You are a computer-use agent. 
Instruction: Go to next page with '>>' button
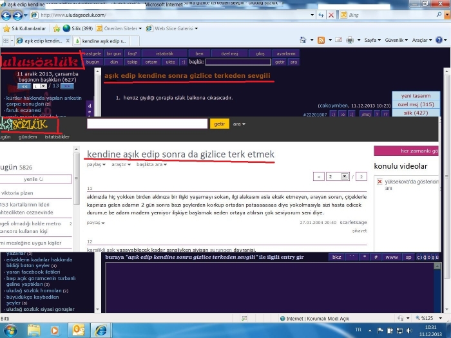(x=67, y=86)
